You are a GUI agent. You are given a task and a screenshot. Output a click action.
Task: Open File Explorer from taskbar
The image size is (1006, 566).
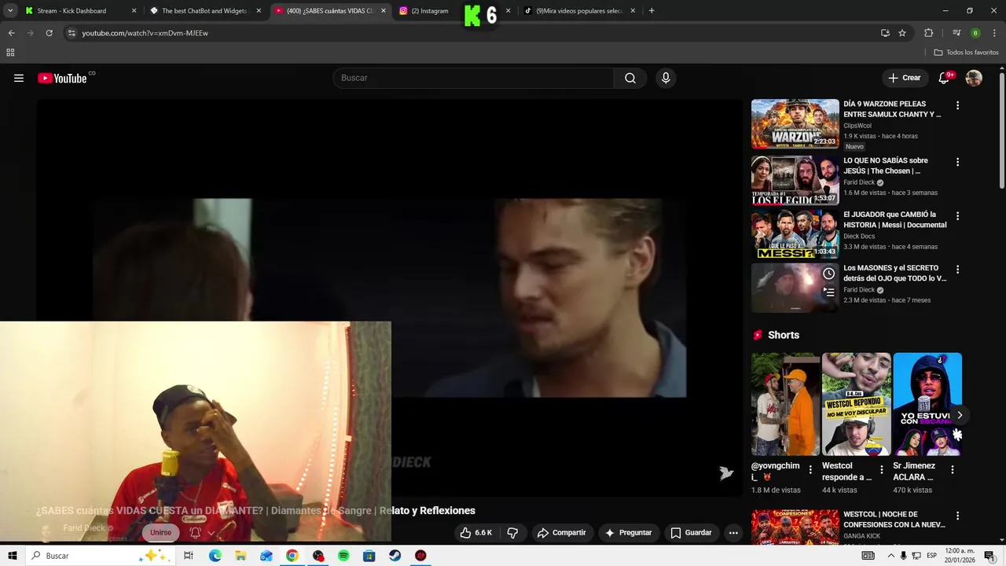click(240, 556)
